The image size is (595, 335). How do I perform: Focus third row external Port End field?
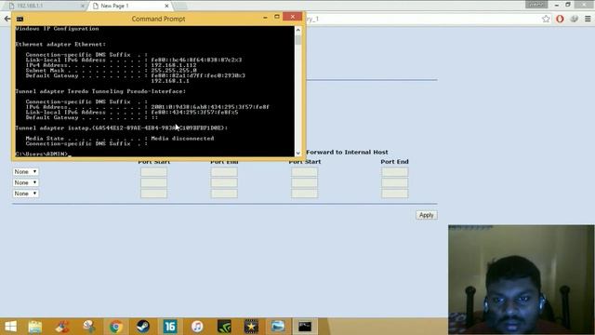coord(224,194)
